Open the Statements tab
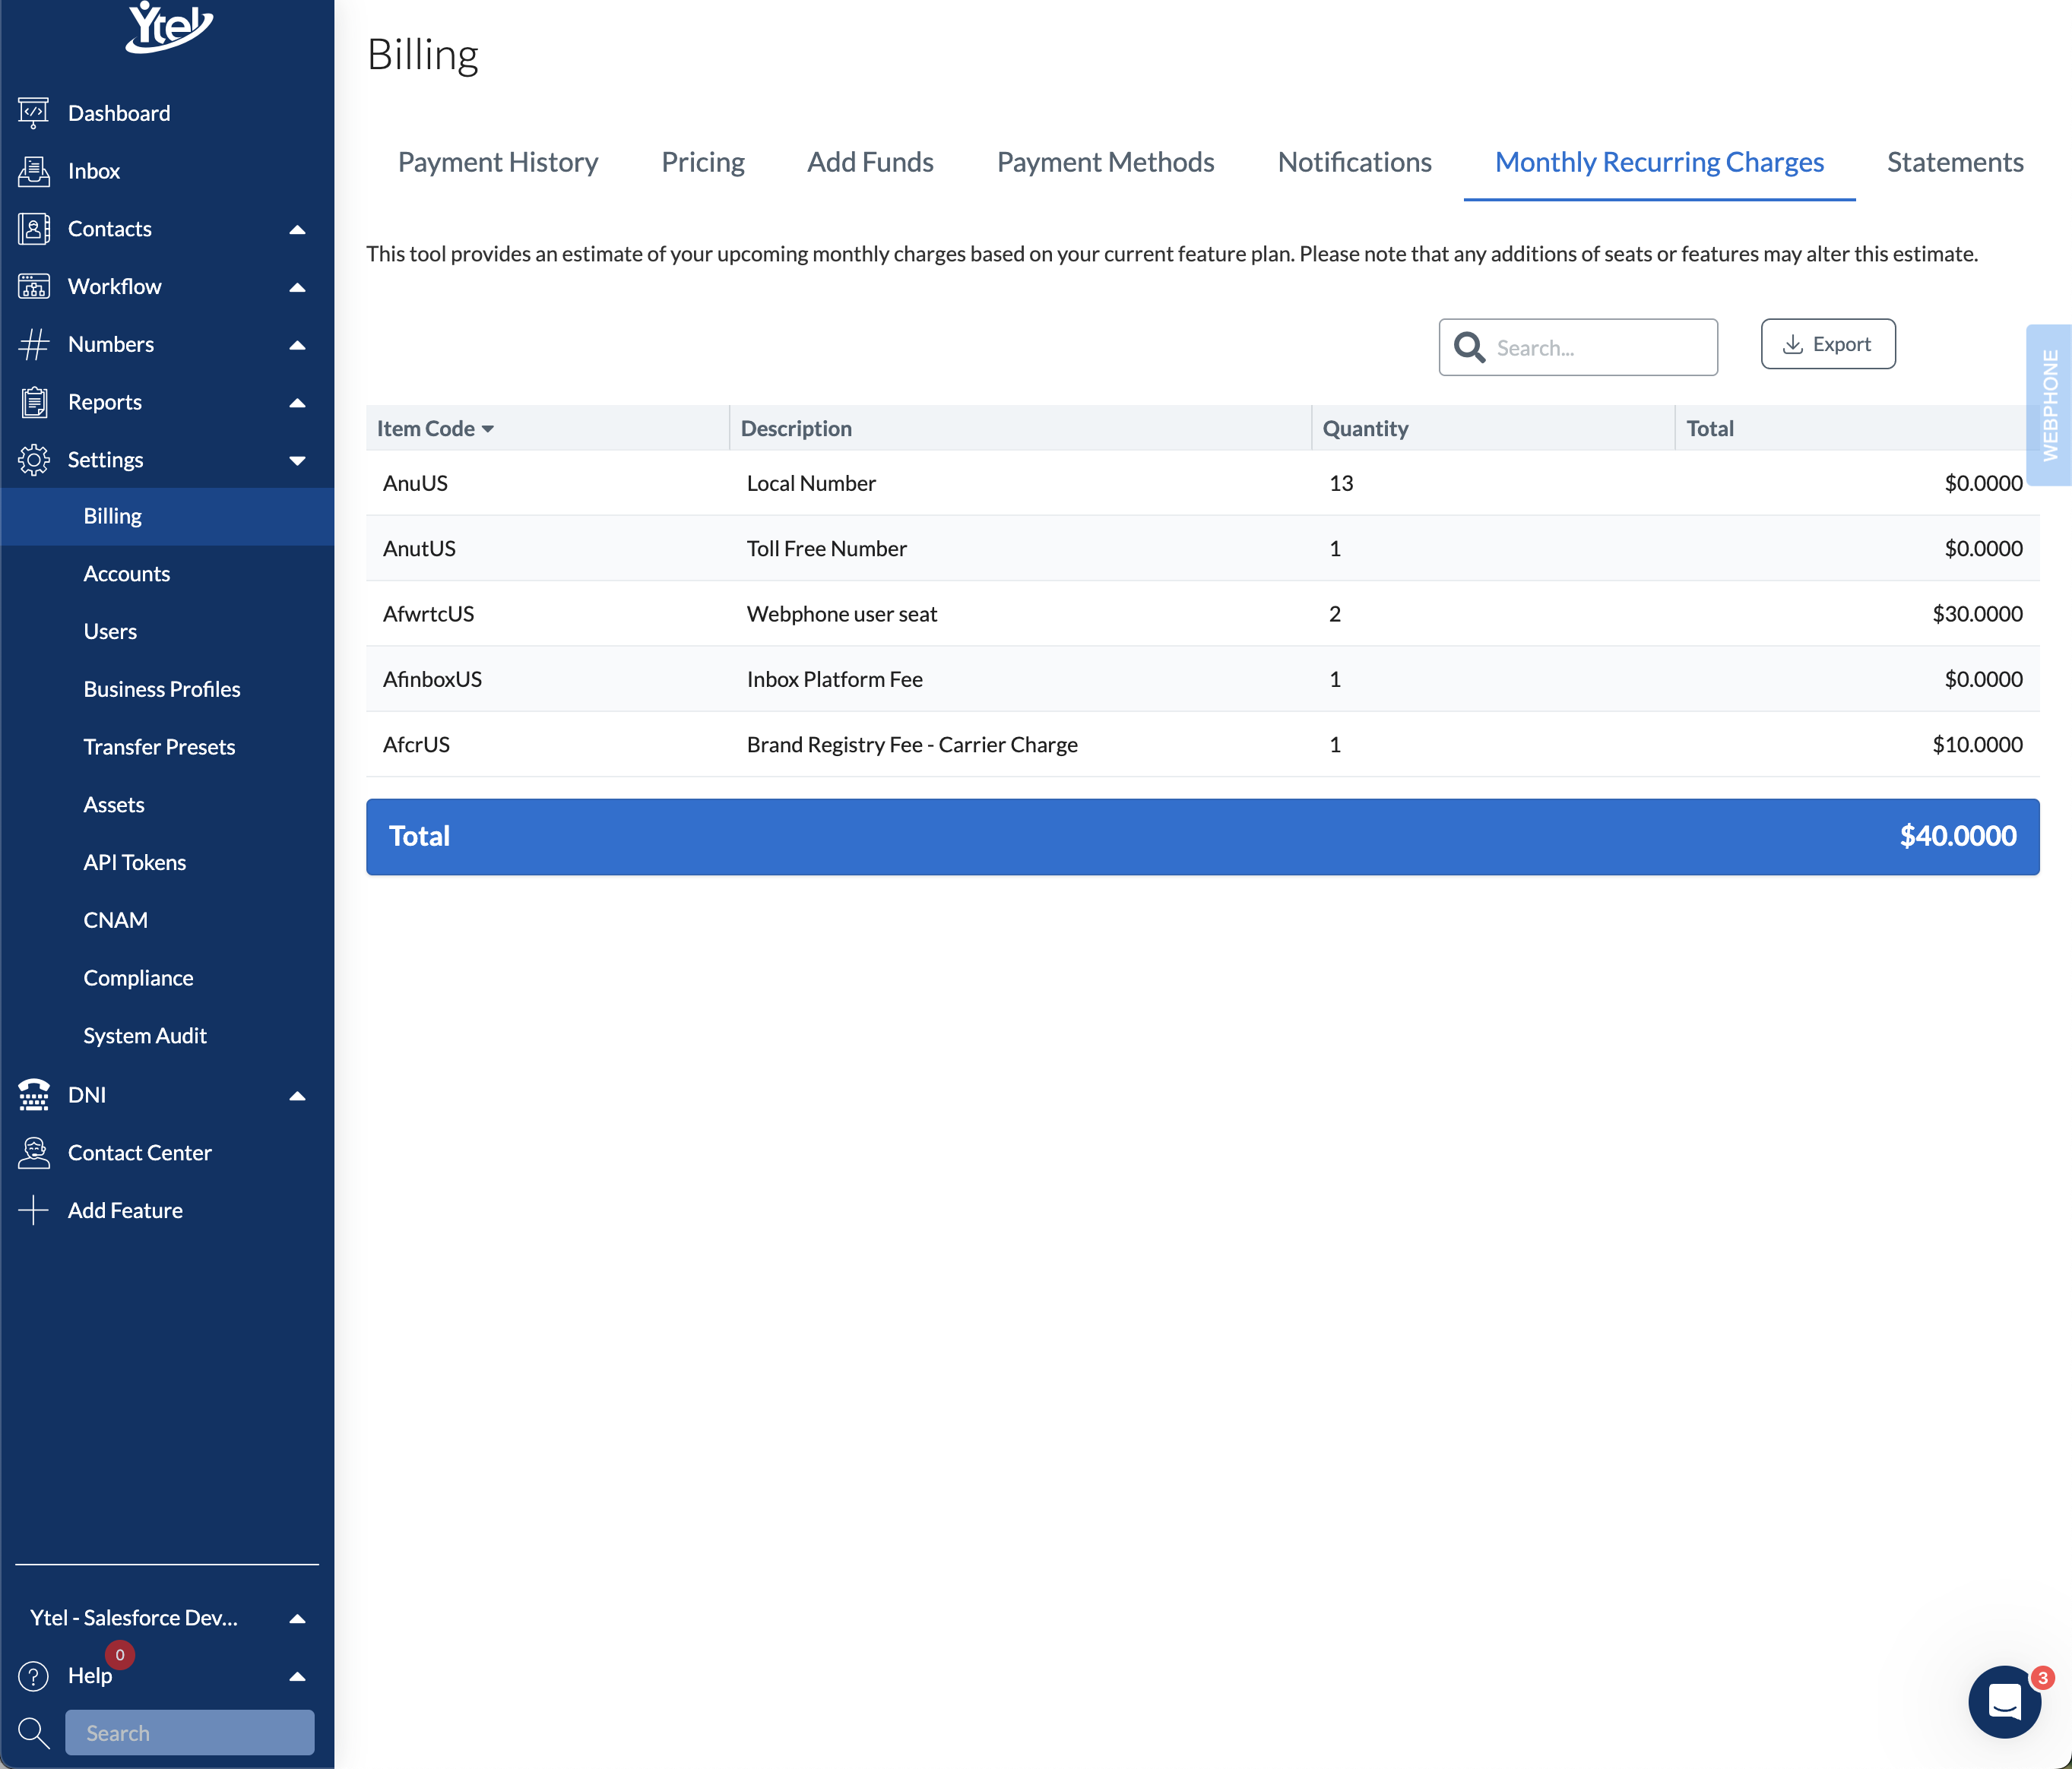Screen dimensions: 2072x1769 tap(1954, 162)
